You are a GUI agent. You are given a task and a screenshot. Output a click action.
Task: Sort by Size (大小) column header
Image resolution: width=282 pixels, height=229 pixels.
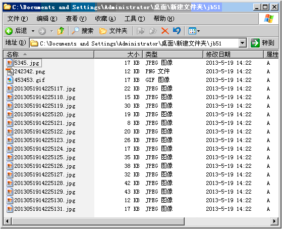(119, 54)
